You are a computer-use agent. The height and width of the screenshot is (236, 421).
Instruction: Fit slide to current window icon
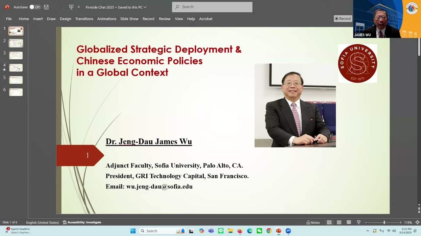[417, 222]
